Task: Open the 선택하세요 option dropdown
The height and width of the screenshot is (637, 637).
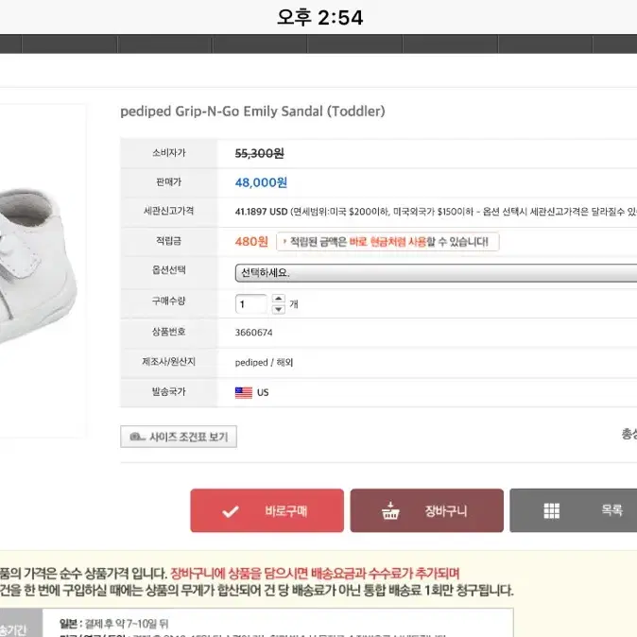Action: coord(436,272)
